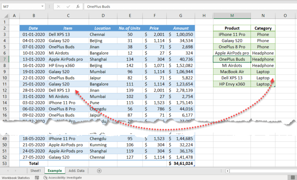Click the Accessibility Investigate status item
Viewport: 297px width, 180px height.
pyautogui.click(x=63, y=178)
